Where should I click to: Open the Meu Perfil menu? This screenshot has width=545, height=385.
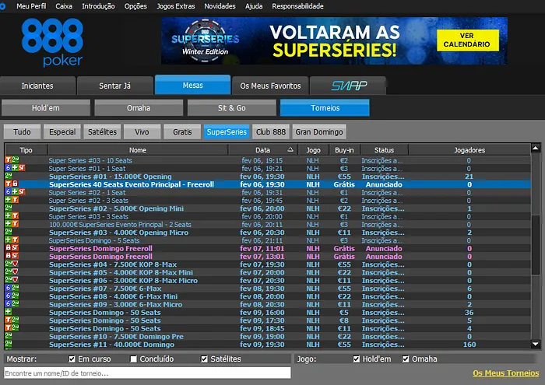(31, 6)
